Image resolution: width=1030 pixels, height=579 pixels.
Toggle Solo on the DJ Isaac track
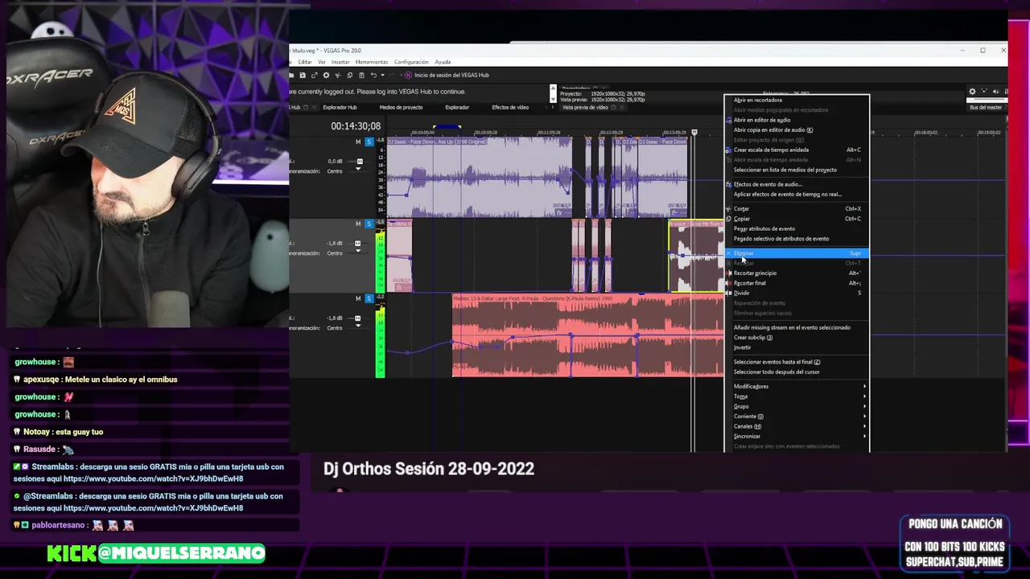tap(369, 142)
